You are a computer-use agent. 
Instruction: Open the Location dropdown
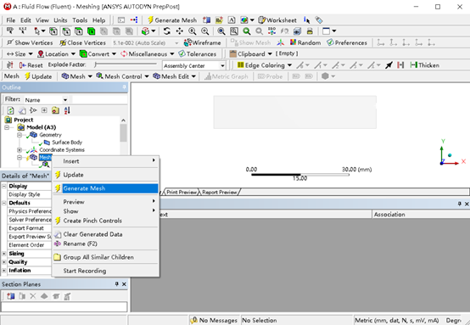coord(56,54)
